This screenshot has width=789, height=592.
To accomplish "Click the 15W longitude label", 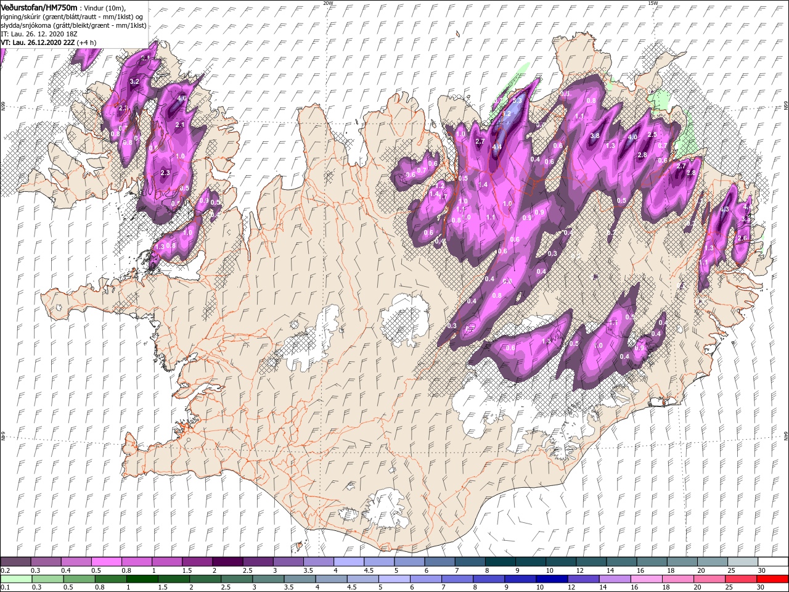I will pos(652,3).
